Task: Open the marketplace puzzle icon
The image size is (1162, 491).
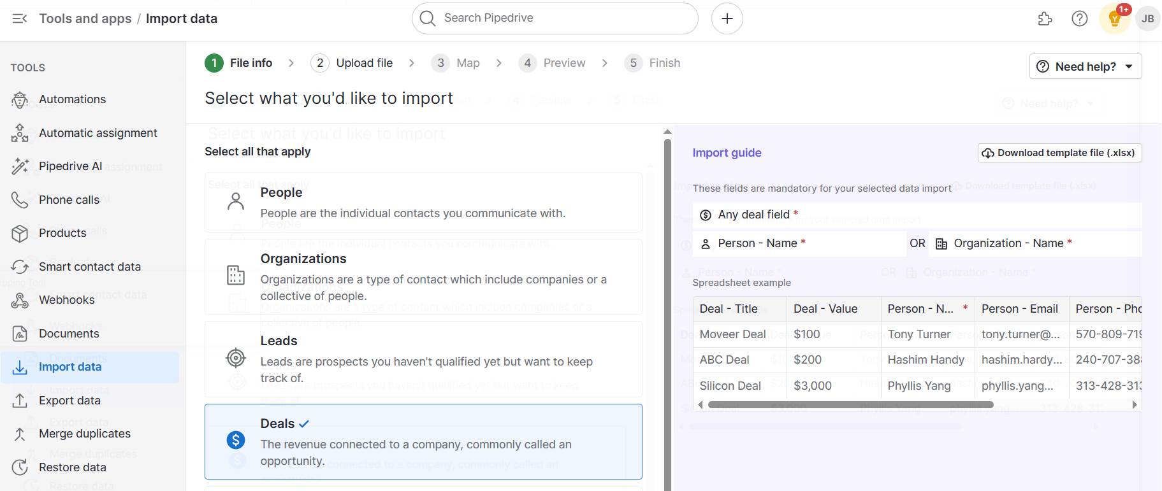Action: pos(1045,18)
